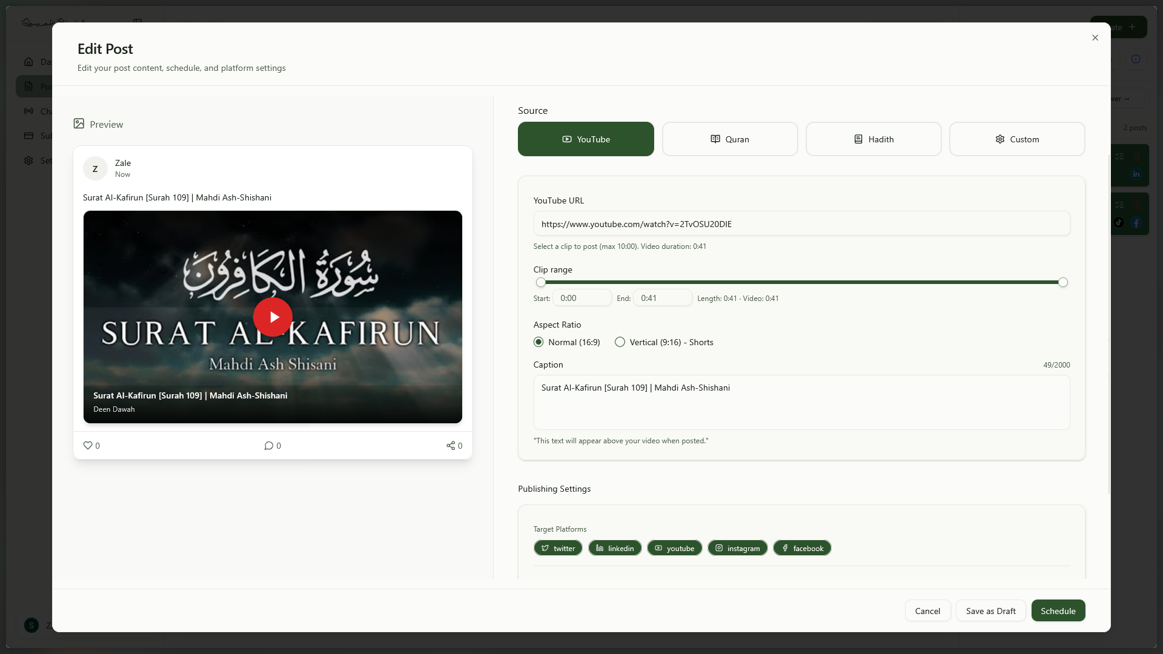Select the Posts document icon in the sidebar

pos(28,86)
